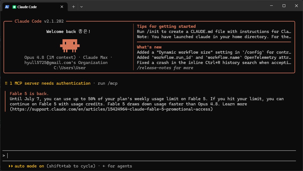
Task: Click the Tips for getting started heading
Action: [x=166, y=26]
